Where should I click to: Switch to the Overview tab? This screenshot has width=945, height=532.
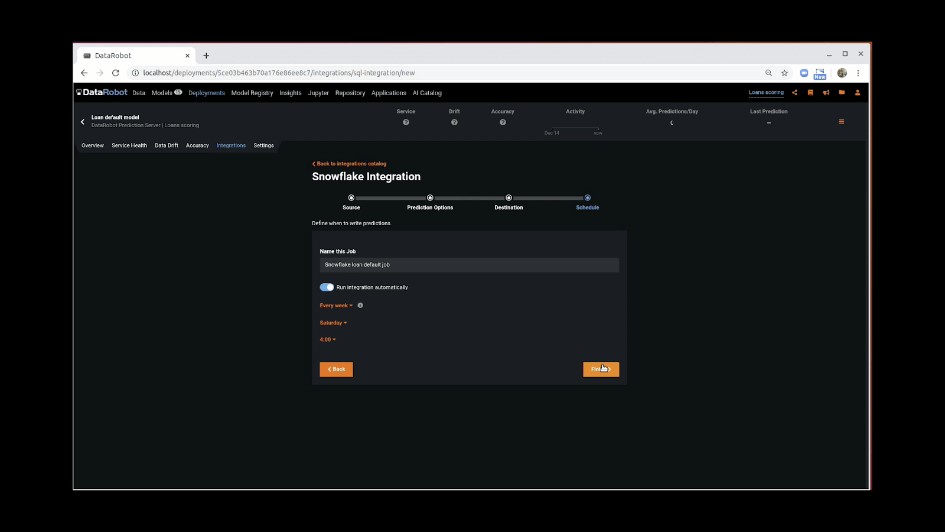coord(93,145)
